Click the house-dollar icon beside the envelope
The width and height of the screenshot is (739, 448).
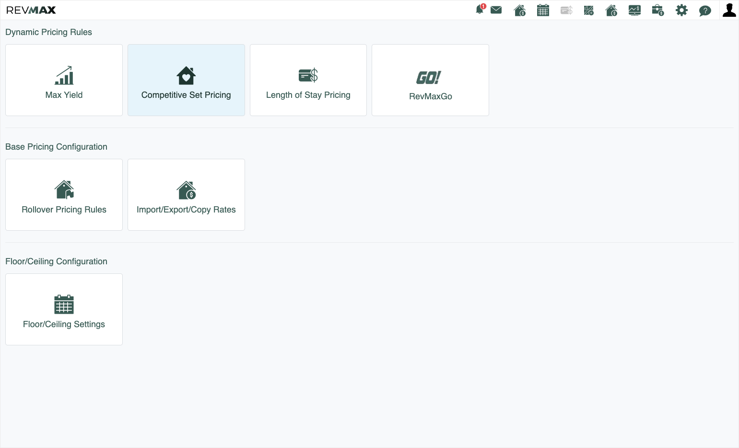(520, 10)
